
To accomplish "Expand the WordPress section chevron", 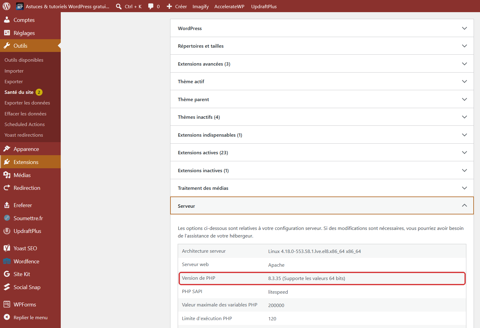I will pyautogui.click(x=464, y=28).
